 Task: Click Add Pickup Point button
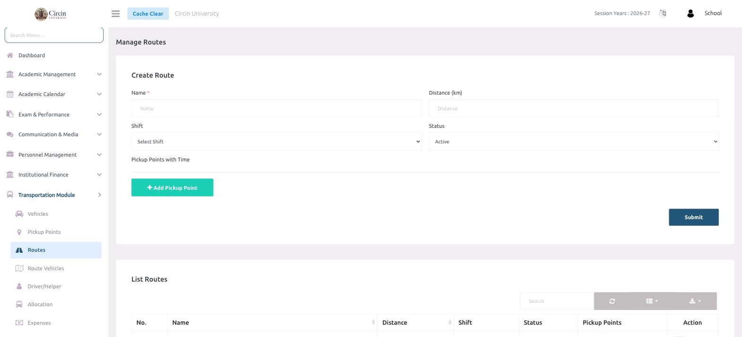tap(172, 187)
